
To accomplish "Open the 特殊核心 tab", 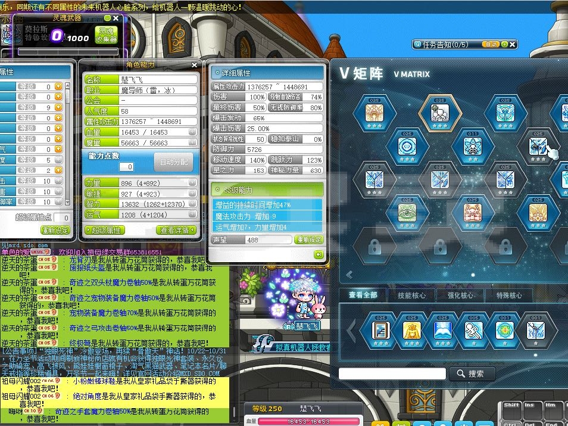I will pyautogui.click(x=509, y=296).
